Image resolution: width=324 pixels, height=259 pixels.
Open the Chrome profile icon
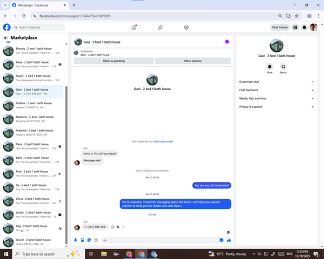coord(309,16)
